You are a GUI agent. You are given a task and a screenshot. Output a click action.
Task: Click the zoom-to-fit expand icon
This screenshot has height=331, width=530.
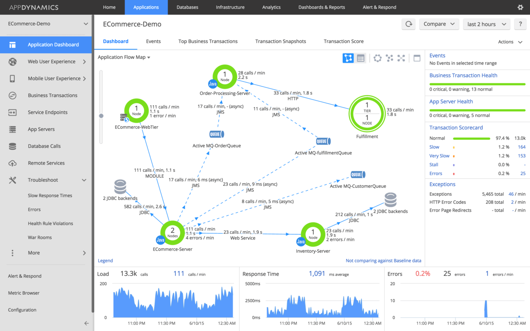401,58
